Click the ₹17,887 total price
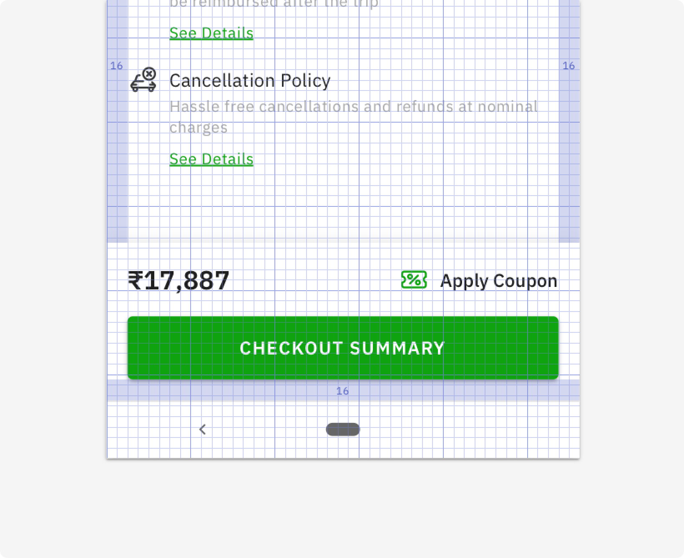 click(179, 280)
